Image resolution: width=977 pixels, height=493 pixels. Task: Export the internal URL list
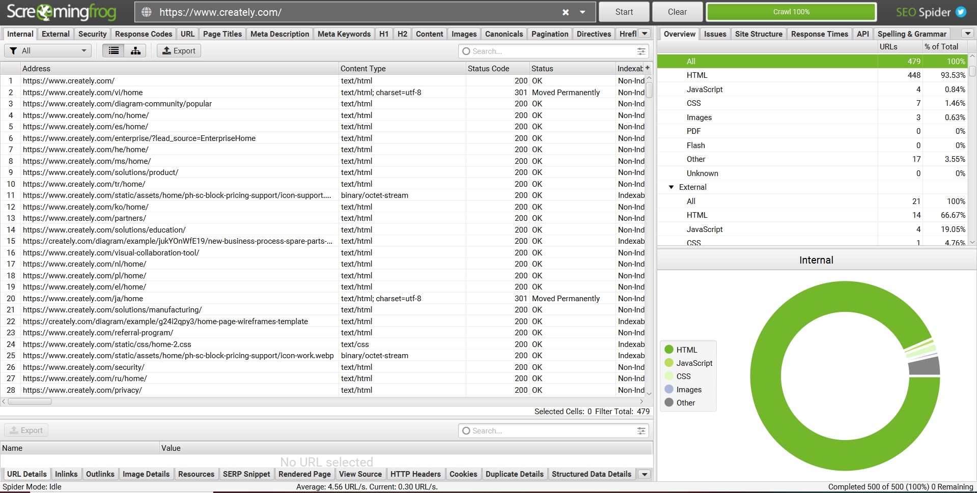click(x=179, y=51)
